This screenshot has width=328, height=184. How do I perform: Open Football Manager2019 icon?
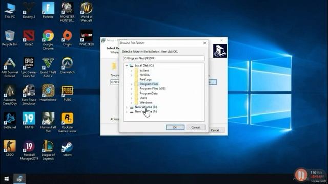click(x=29, y=150)
